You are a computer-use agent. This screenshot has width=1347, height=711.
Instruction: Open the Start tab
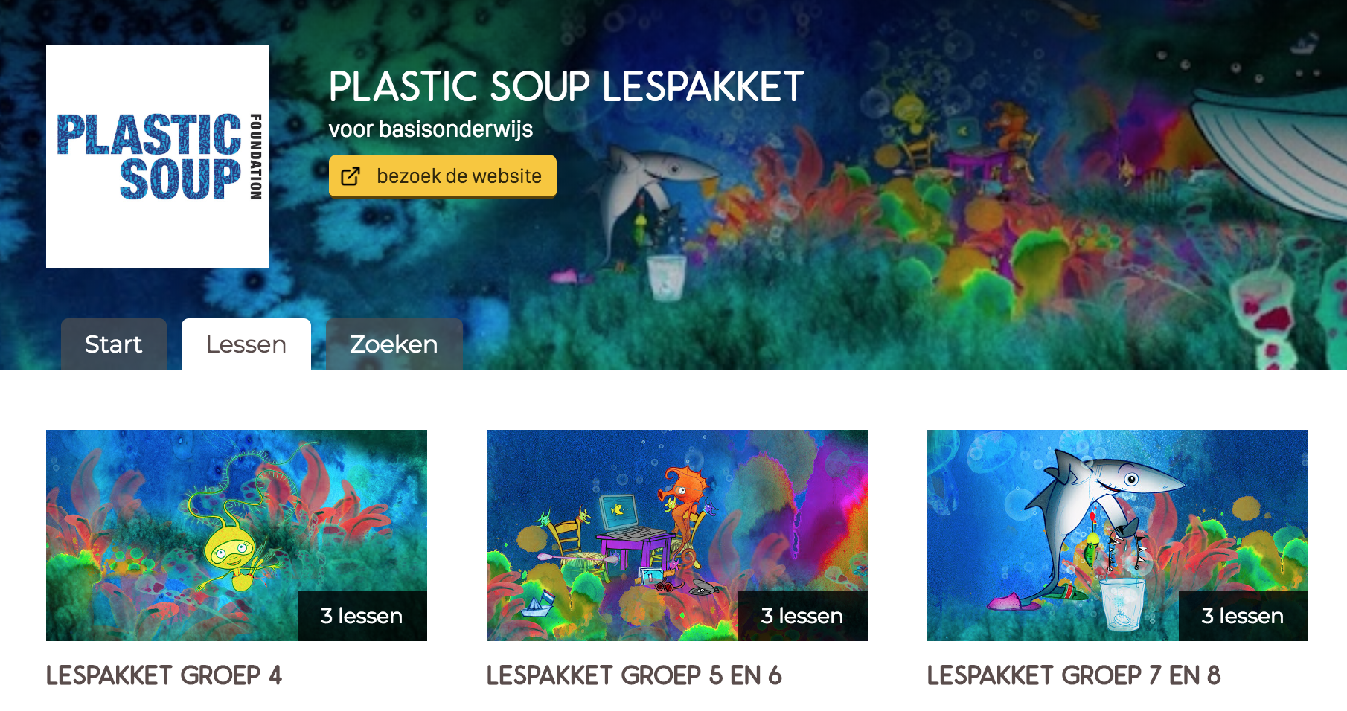[x=114, y=344]
